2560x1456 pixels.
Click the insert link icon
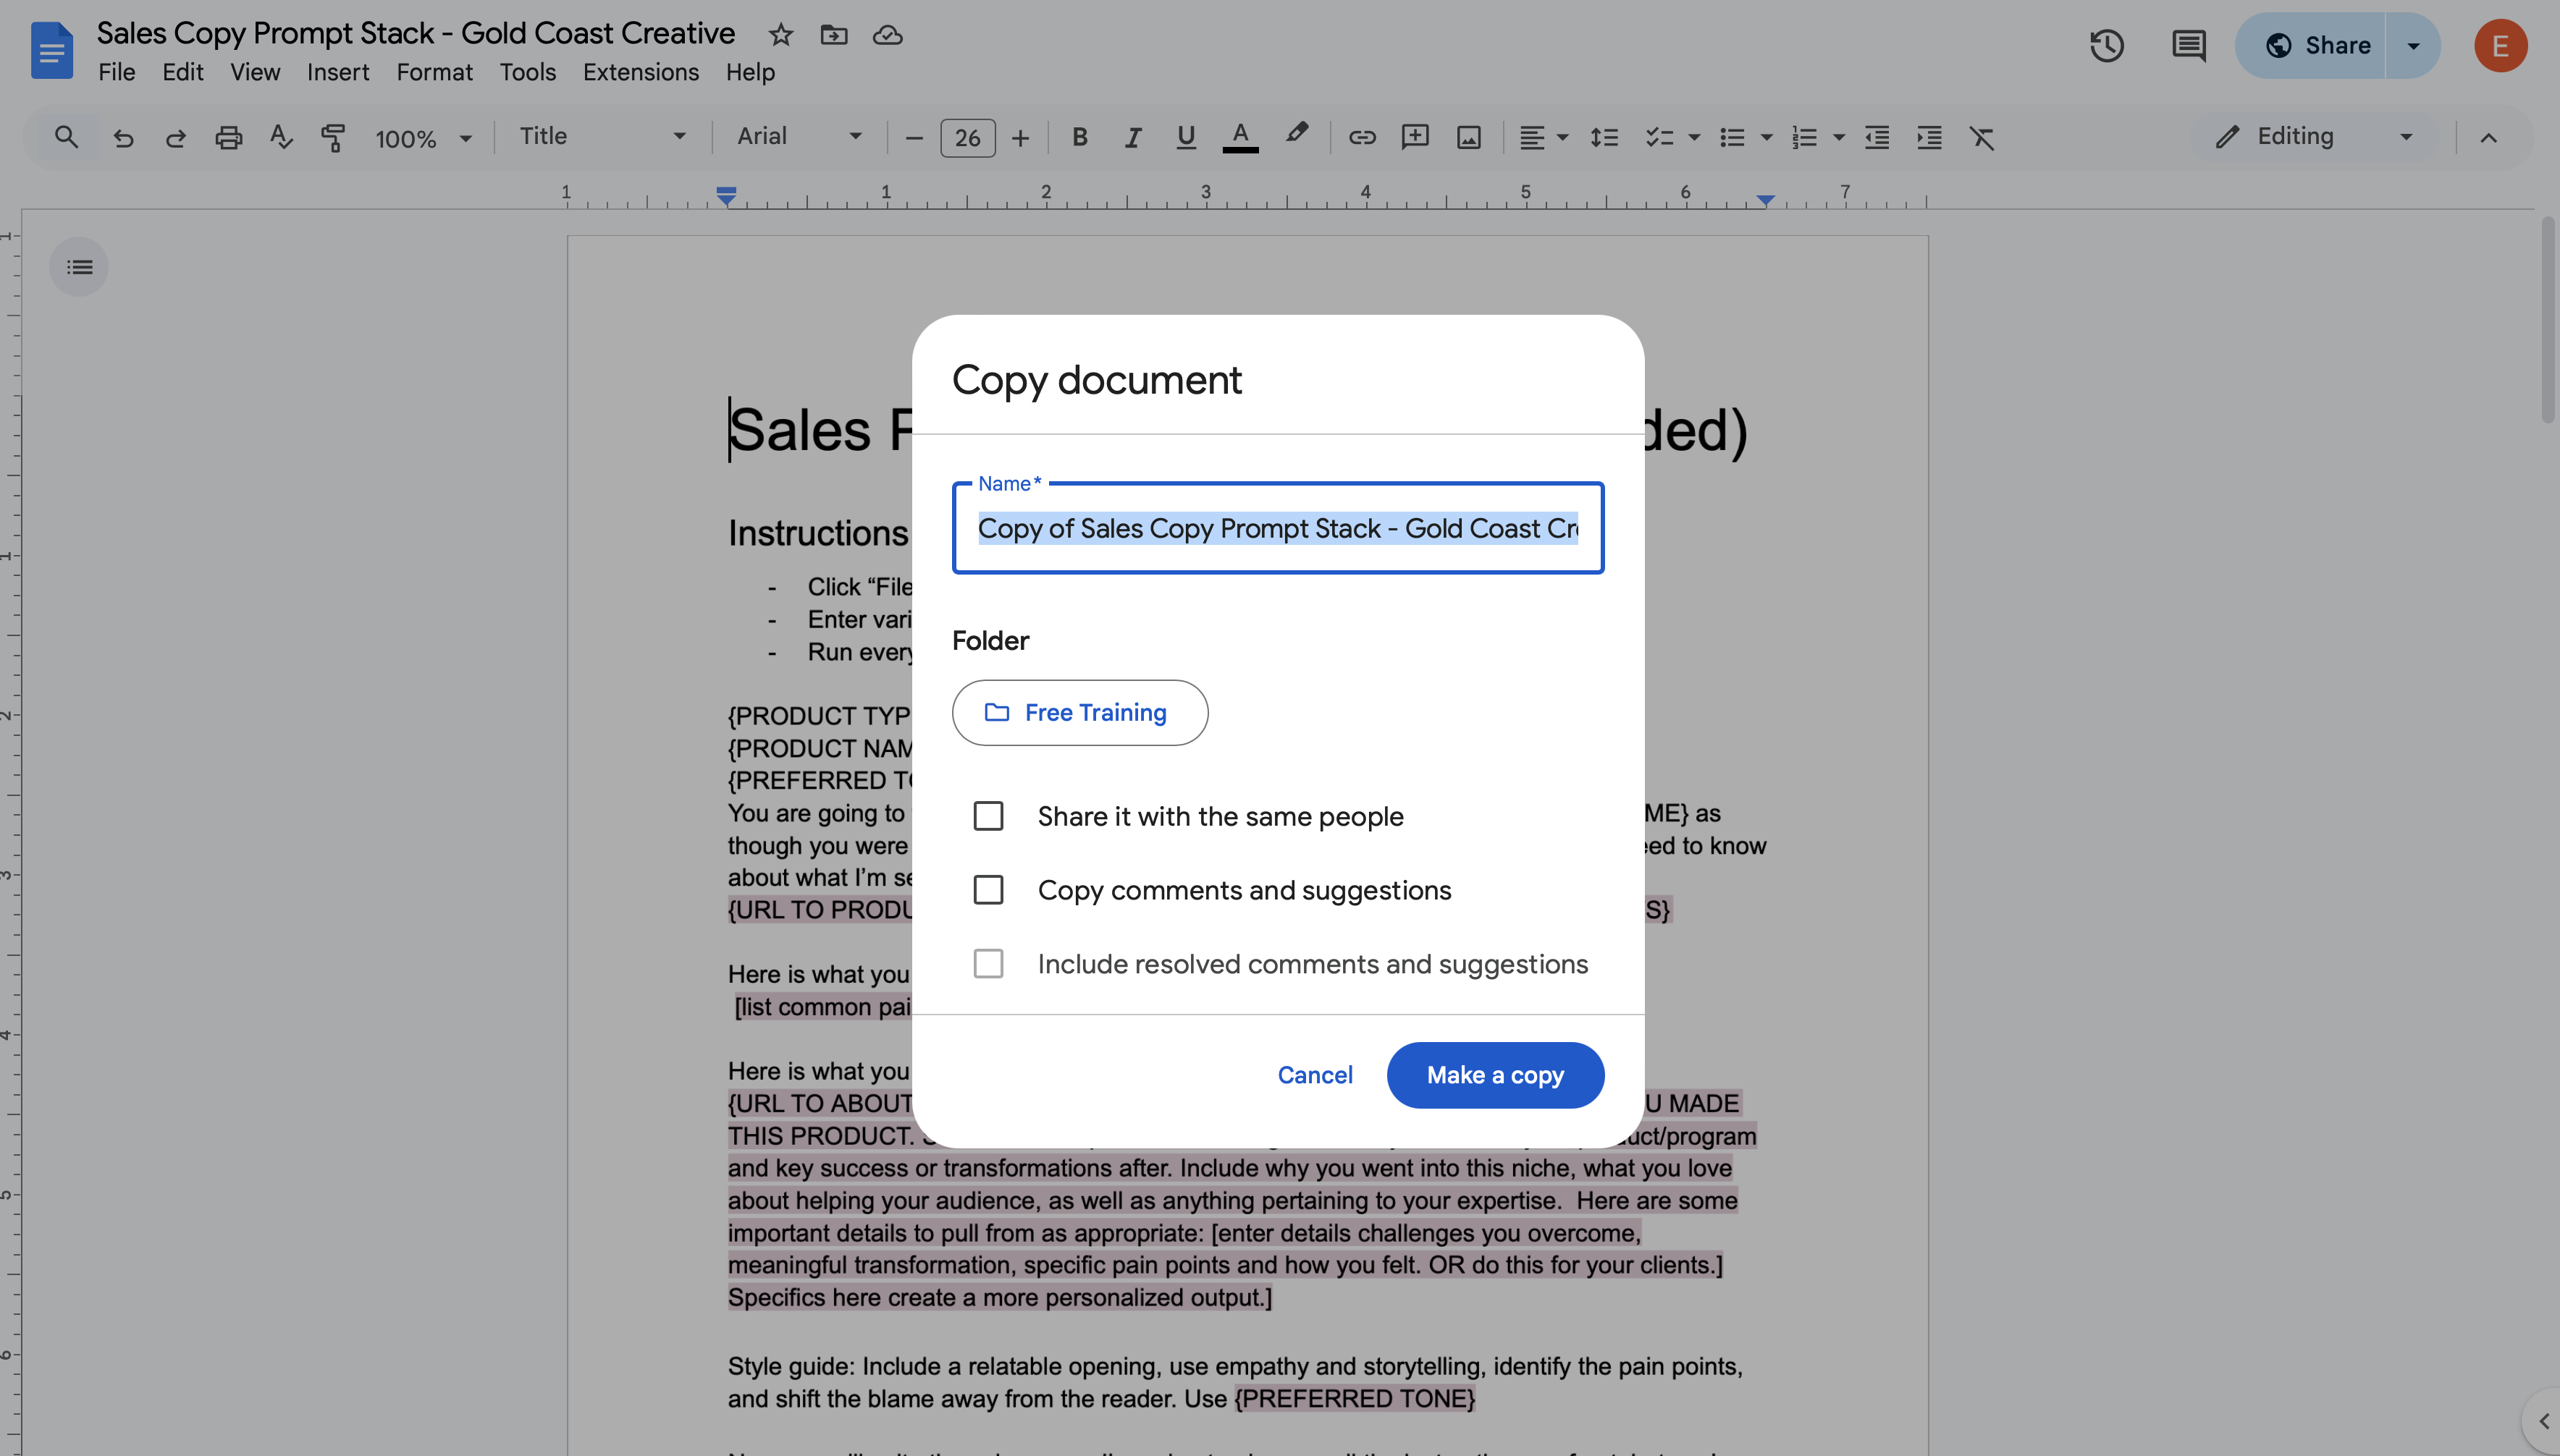tap(1362, 137)
